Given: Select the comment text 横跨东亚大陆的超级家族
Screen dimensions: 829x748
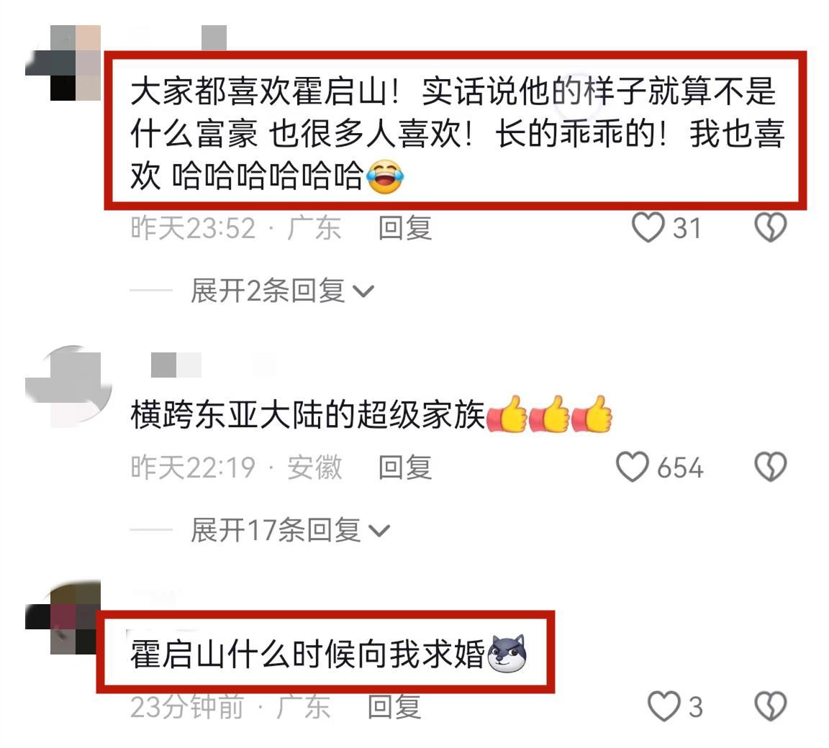Looking at the screenshot, I should click(x=307, y=415).
